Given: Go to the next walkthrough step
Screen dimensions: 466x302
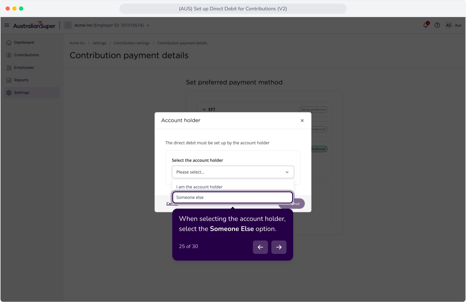Looking at the screenshot, I should coord(279,247).
